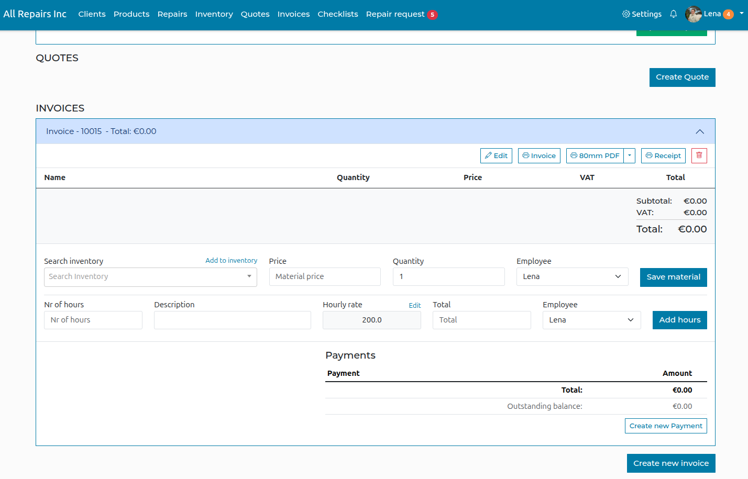This screenshot has height=479, width=748.
Task: Open Repair request in the navigation bar
Action: (x=395, y=14)
